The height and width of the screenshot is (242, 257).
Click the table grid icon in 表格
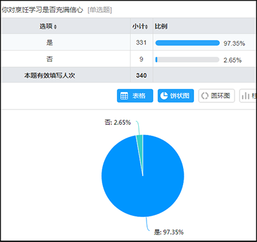[124, 96]
